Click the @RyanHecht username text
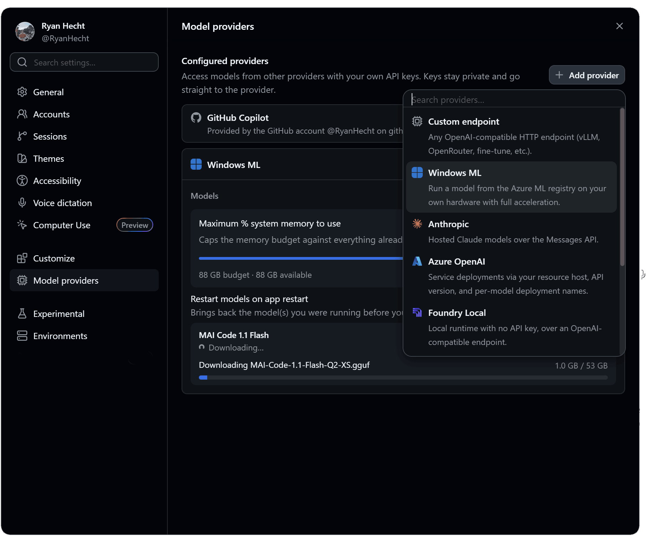648x541 pixels. point(65,38)
